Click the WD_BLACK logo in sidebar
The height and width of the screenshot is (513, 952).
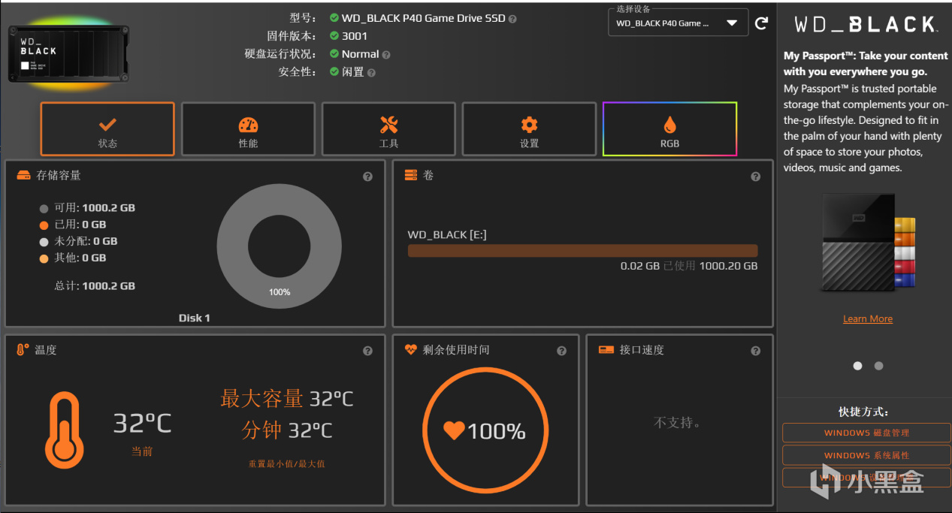866,25
